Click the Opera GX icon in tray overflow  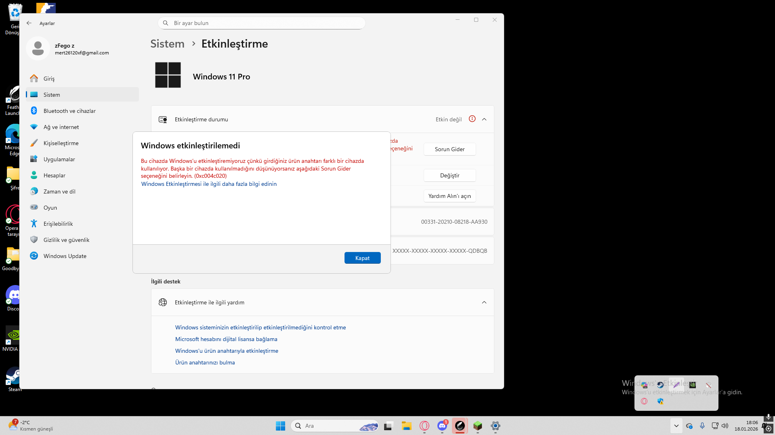point(644,401)
